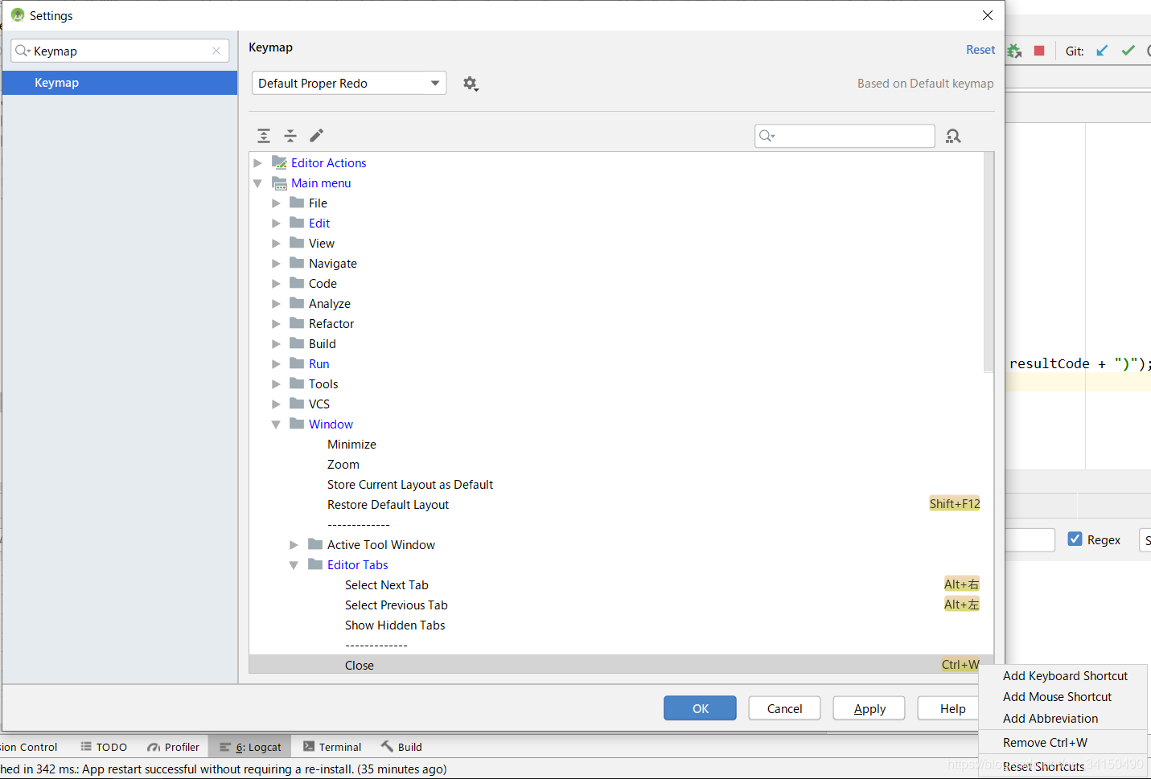Click the red Stop icon in IDE toolbar
Screen dimensions: 1151x779
1039,51
